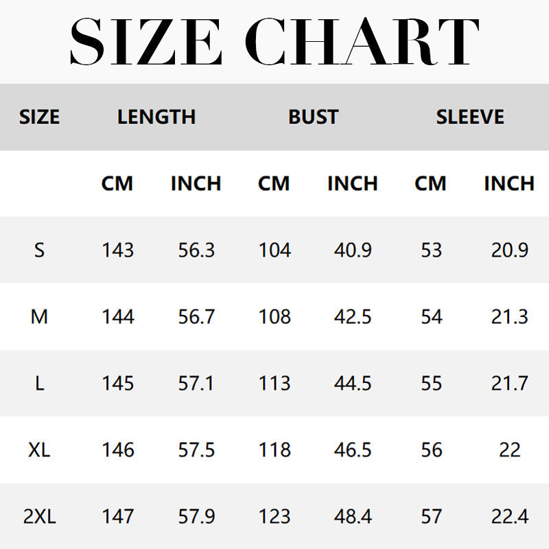Screen dimensions: 549x549
Task: Select the 113 bust value for L
Action: 274,383
